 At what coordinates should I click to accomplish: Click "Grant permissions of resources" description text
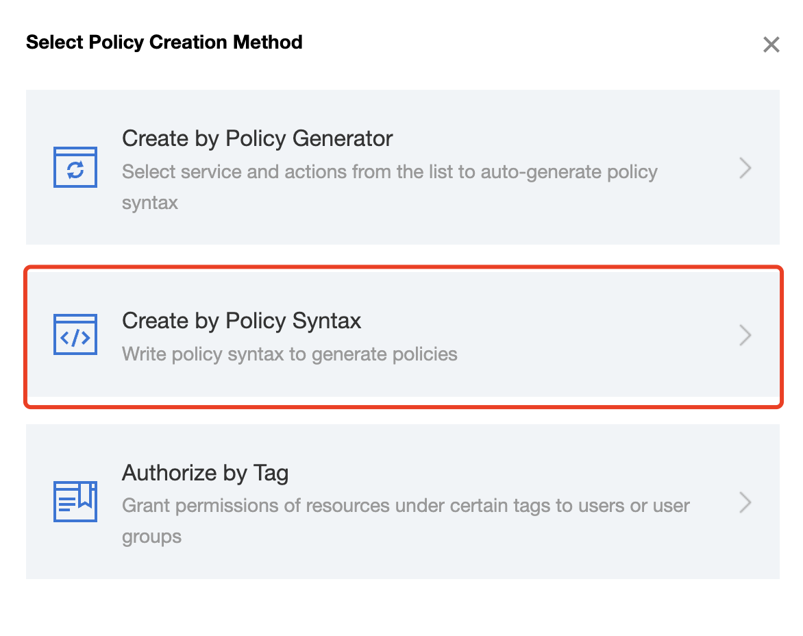click(x=406, y=506)
